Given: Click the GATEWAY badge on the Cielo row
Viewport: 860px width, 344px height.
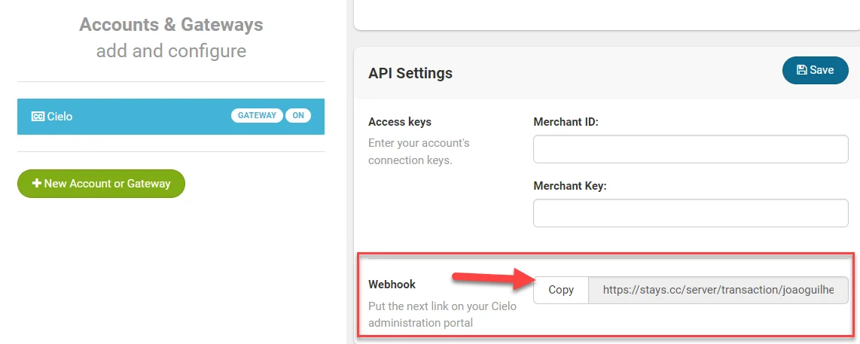Looking at the screenshot, I should tap(257, 116).
